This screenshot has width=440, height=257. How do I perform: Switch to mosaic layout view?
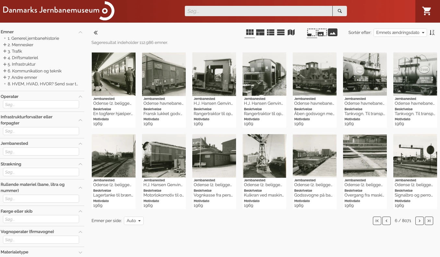(260, 32)
